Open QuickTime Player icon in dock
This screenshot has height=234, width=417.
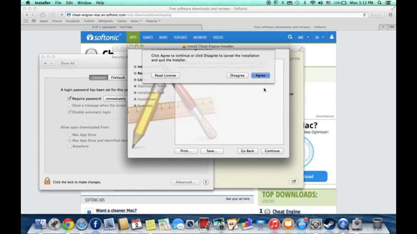click(343, 224)
